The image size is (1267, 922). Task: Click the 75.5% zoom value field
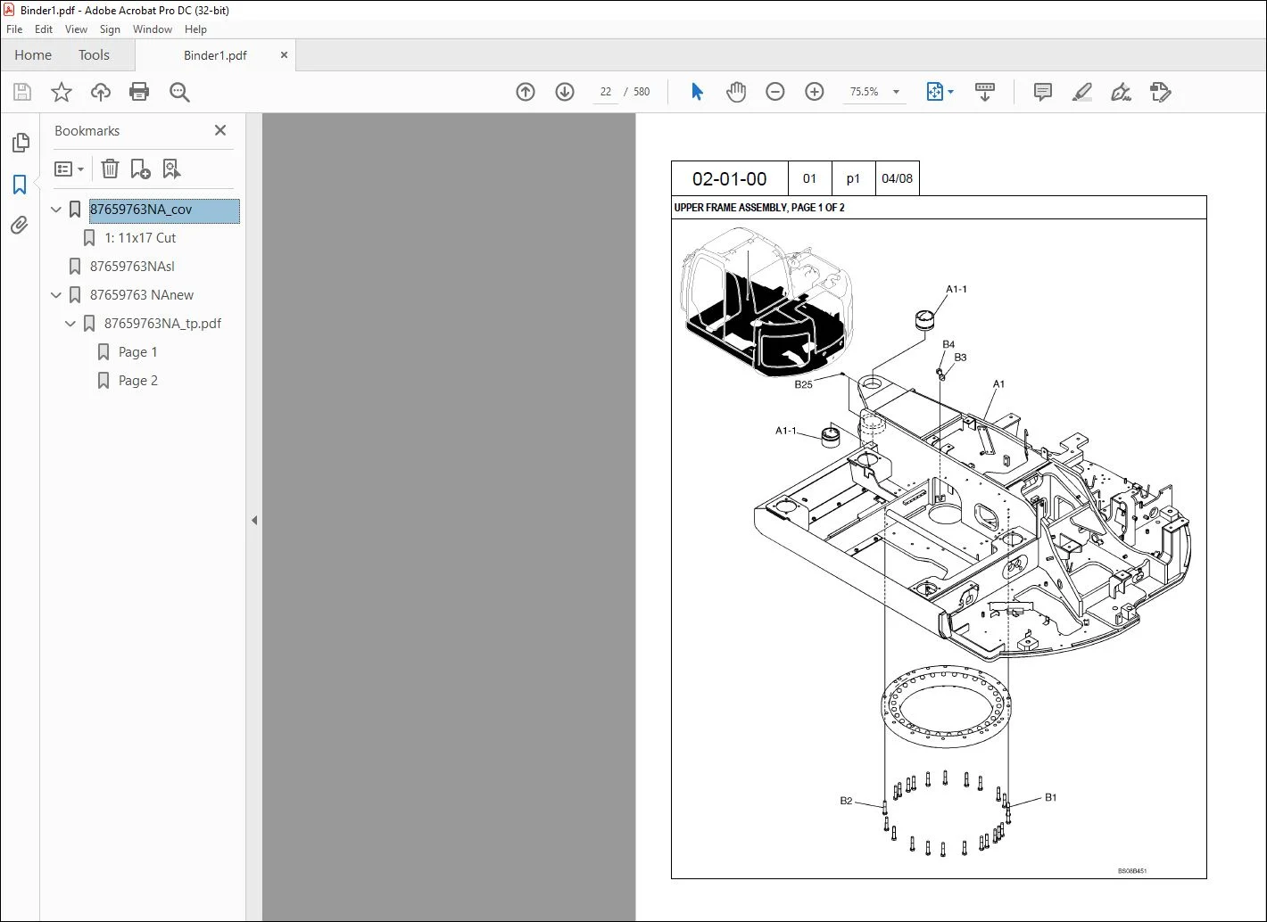(x=865, y=92)
